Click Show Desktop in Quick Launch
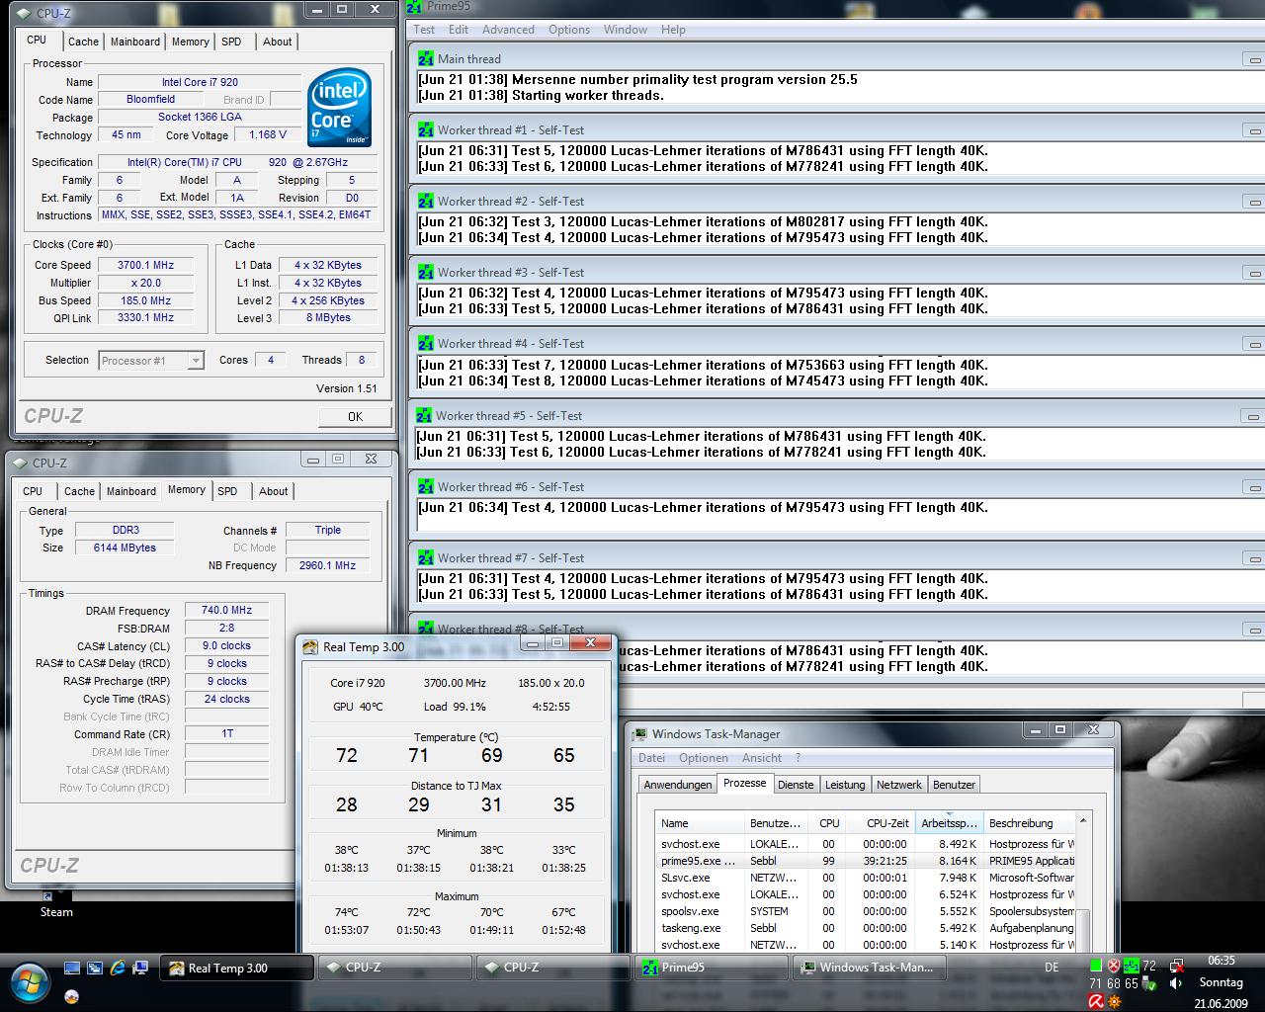The height and width of the screenshot is (1012, 1265). click(x=72, y=969)
